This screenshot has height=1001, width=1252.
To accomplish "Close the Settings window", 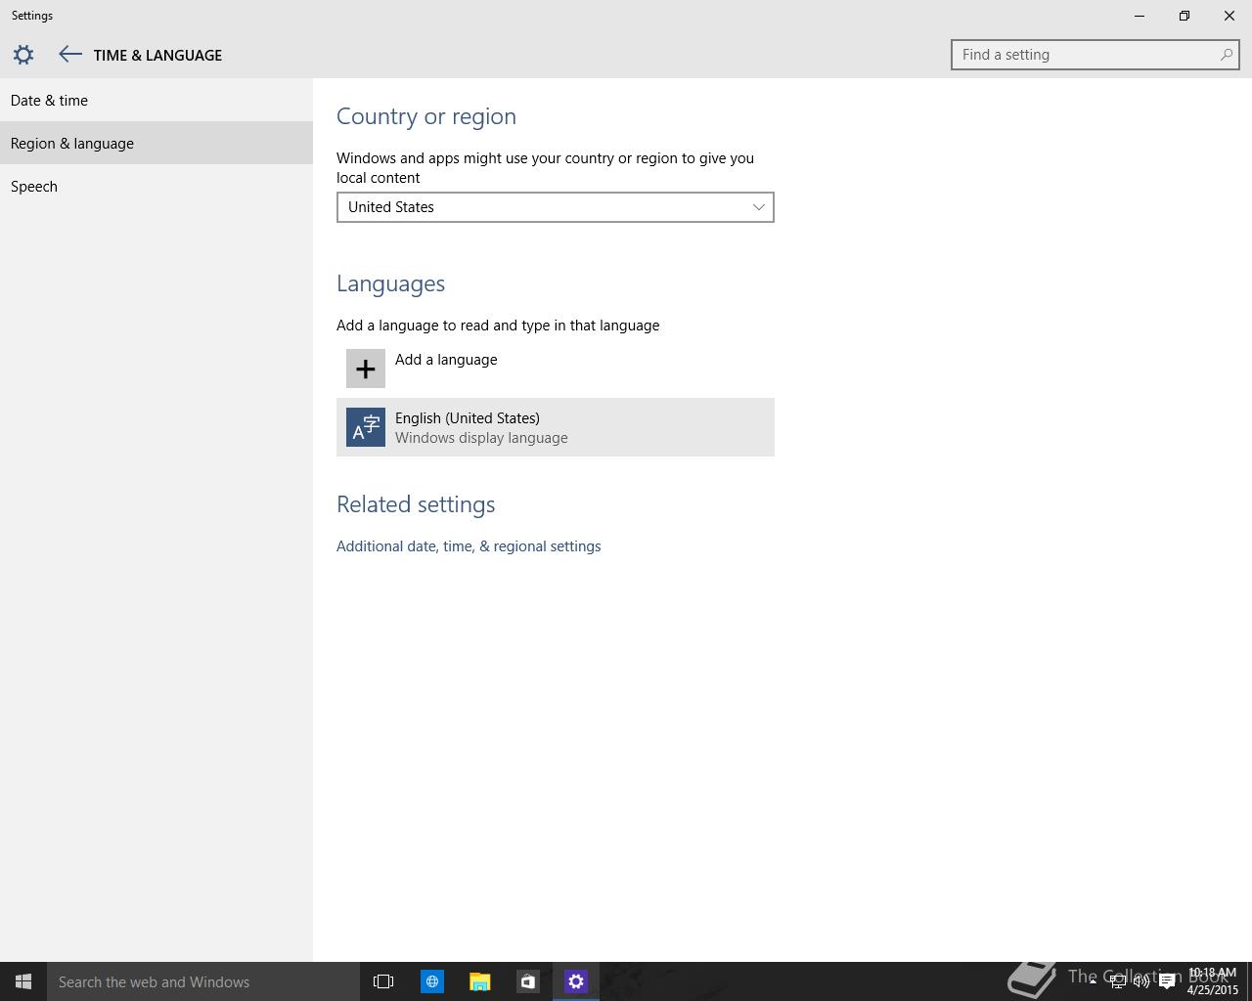I will point(1230,16).
